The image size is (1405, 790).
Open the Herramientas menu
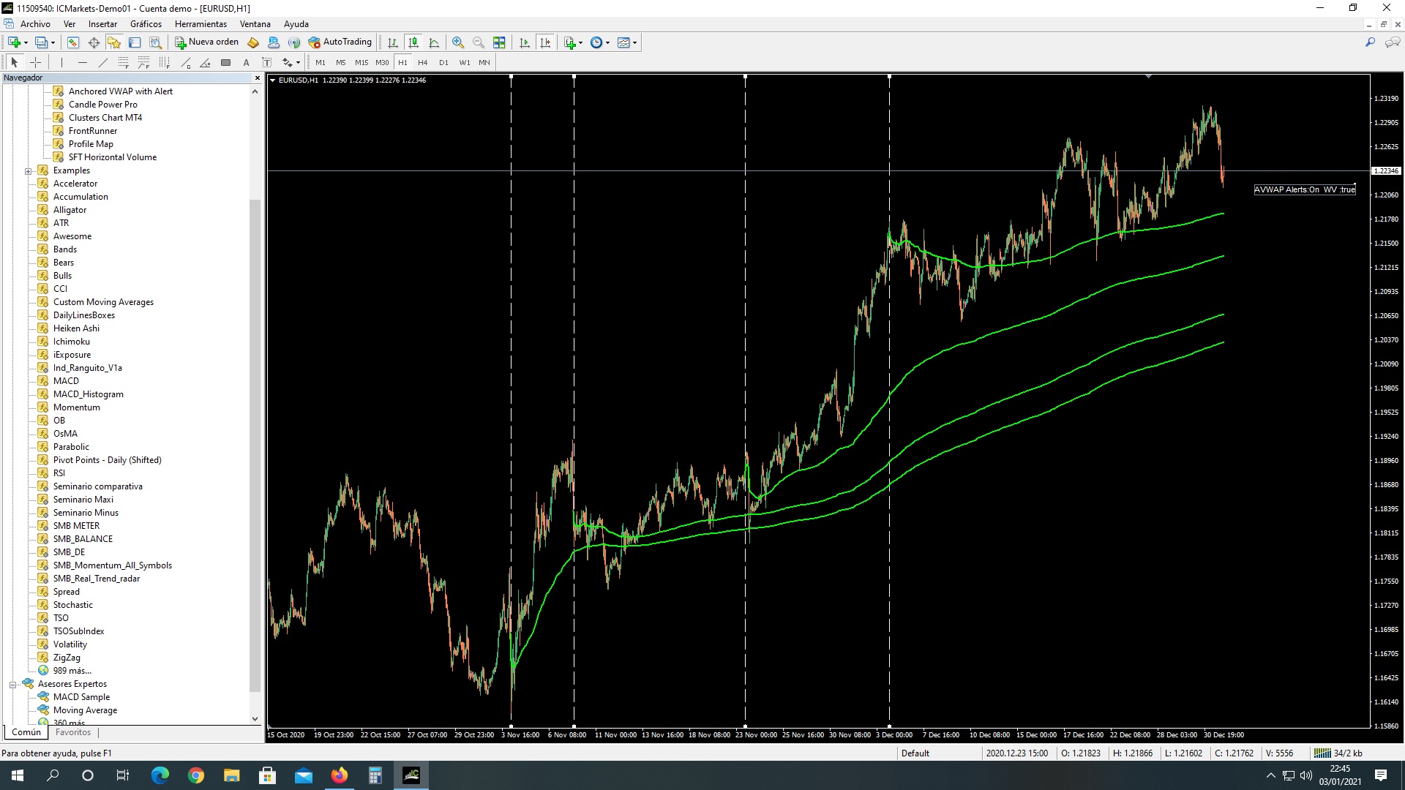(201, 24)
